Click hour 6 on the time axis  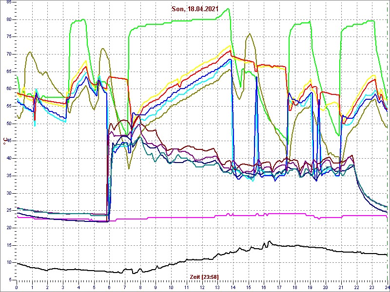pyautogui.click(x=109, y=288)
